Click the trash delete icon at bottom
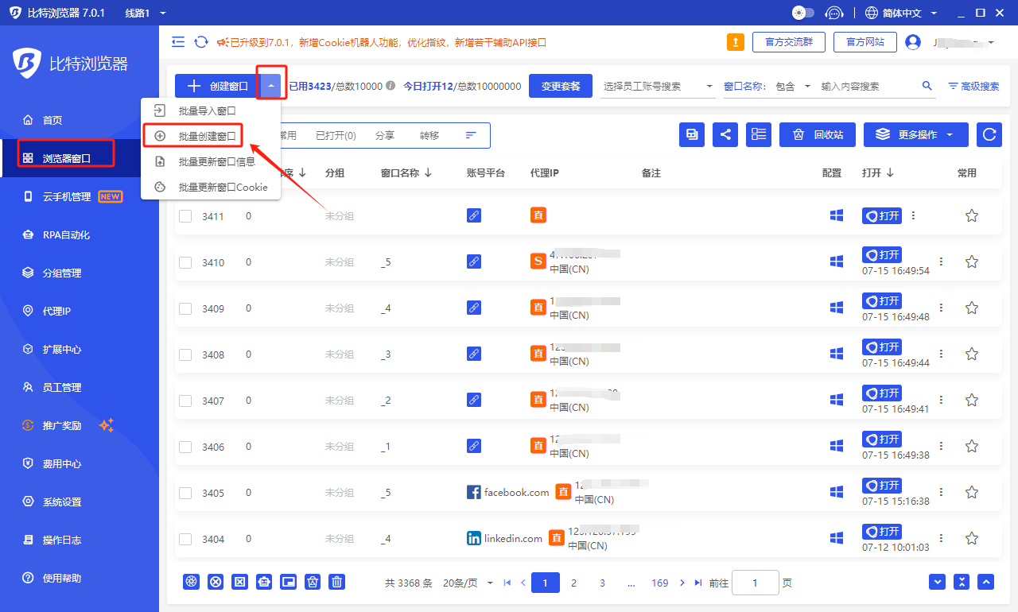The width and height of the screenshot is (1018, 612). tap(337, 582)
